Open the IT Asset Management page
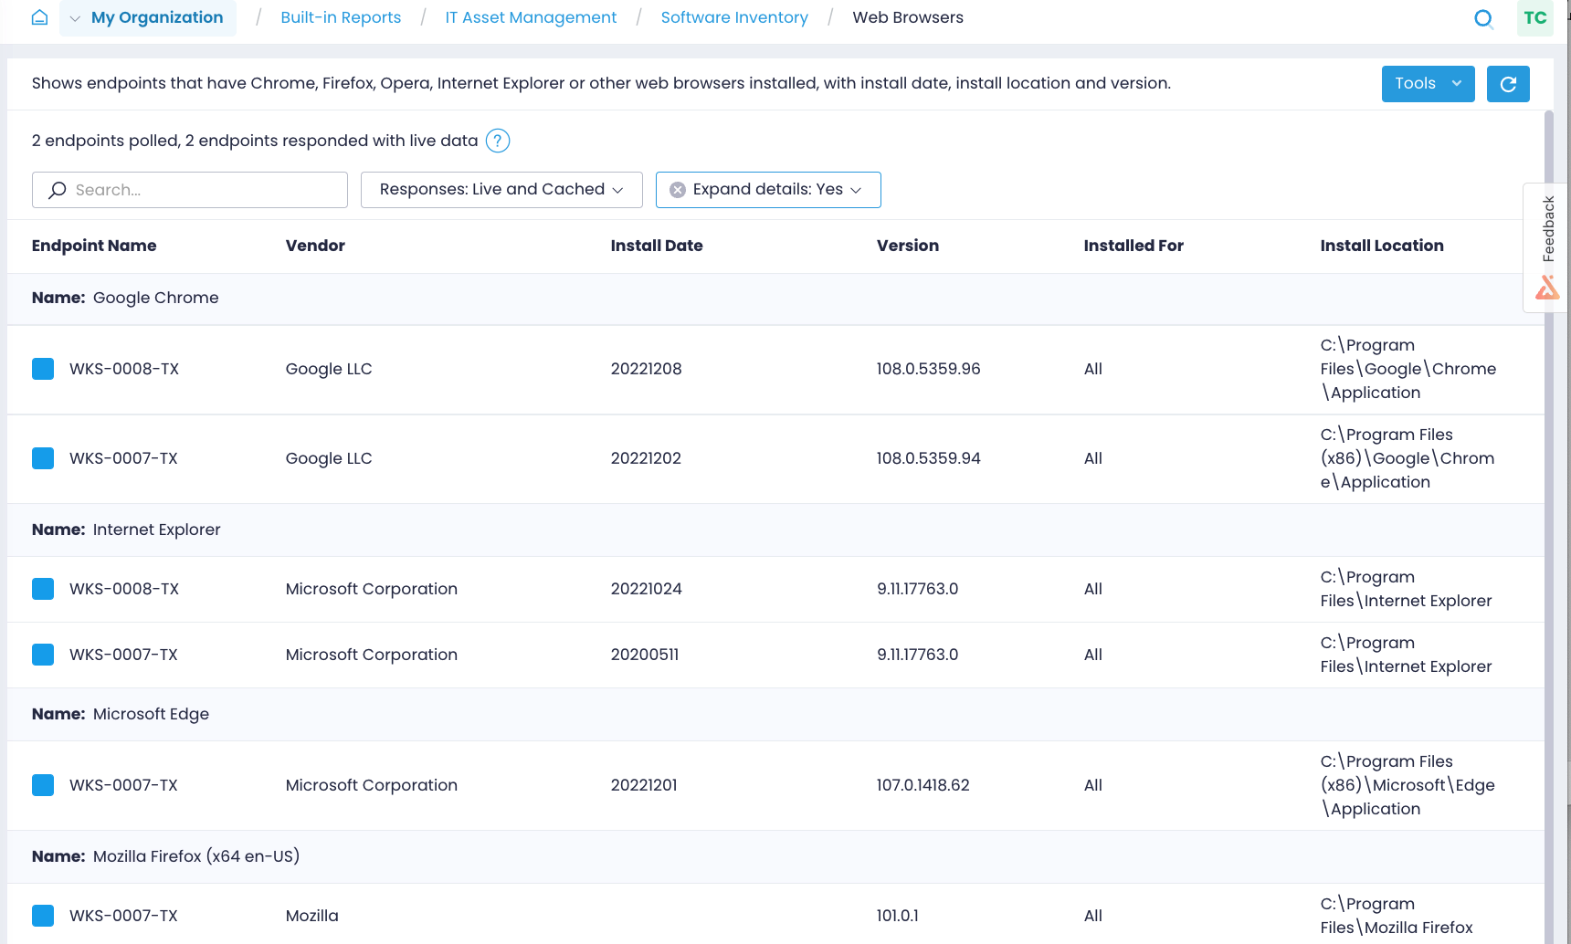 531,16
